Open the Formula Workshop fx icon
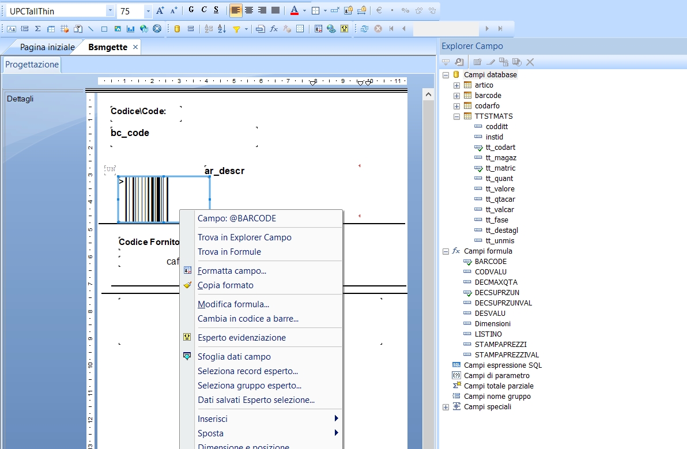This screenshot has height=449, width=687. coord(274,28)
